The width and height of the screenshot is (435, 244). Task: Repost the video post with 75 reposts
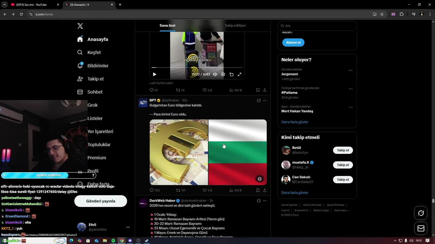pos(180,90)
